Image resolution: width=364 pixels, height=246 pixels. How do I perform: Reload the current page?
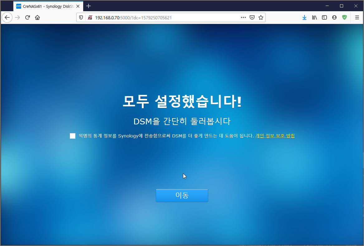click(27, 18)
